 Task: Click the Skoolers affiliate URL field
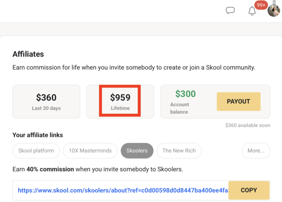click(122, 190)
